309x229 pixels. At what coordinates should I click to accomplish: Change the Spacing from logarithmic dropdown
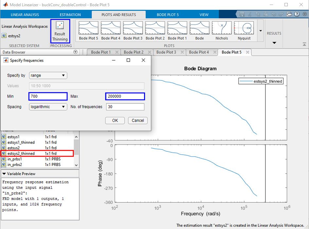click(x=48, y=107)
